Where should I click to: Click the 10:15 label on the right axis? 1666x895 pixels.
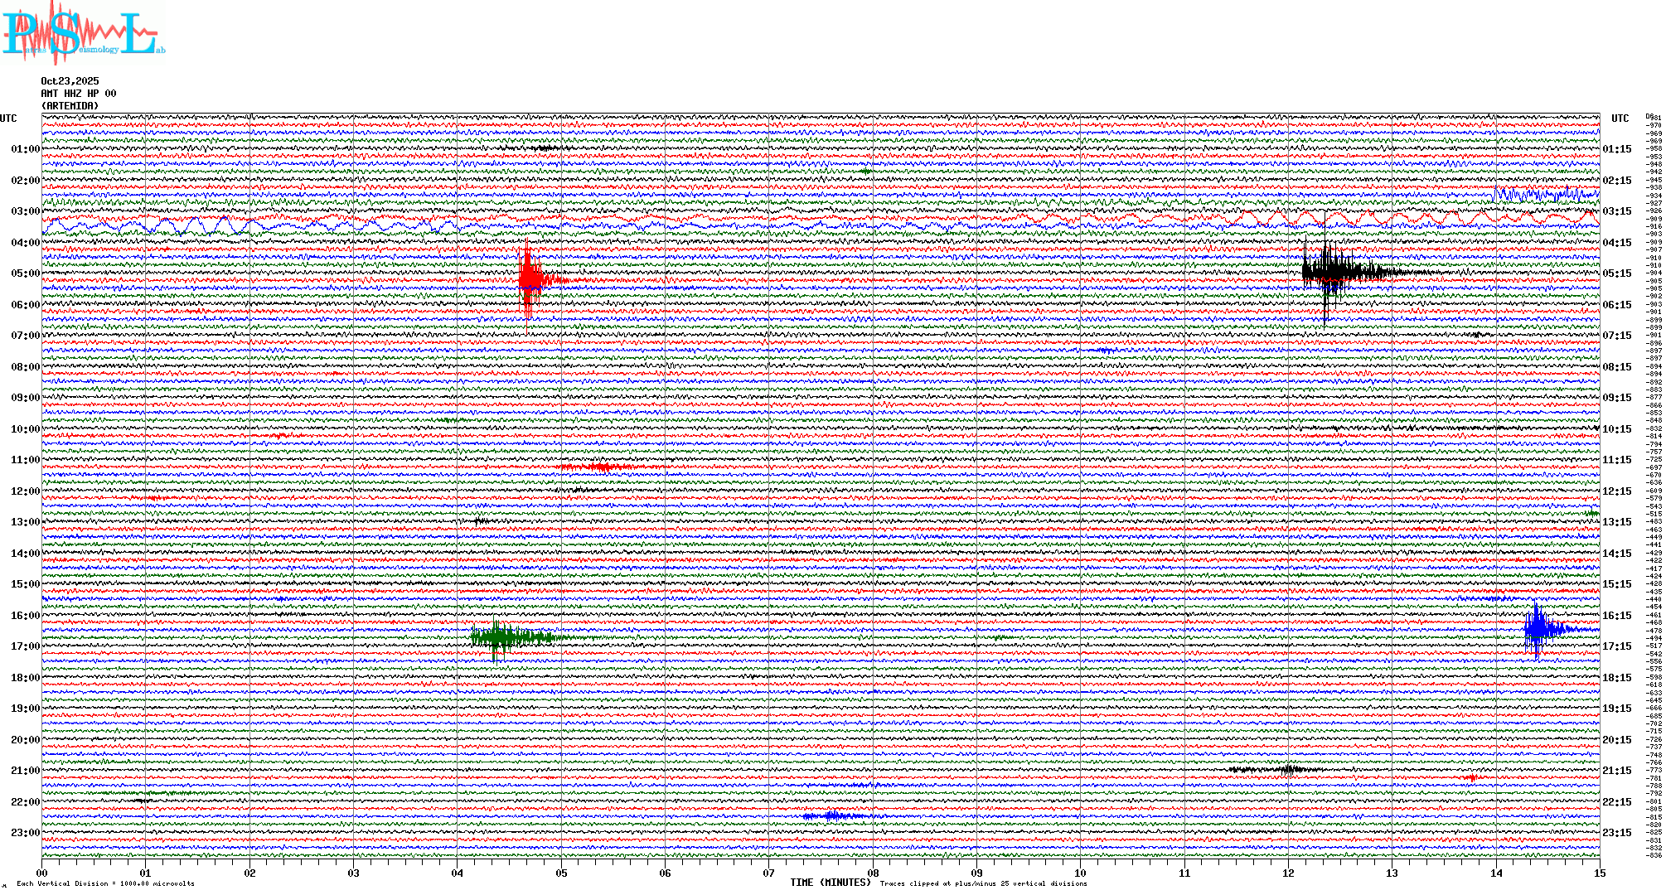(1616, 429)
